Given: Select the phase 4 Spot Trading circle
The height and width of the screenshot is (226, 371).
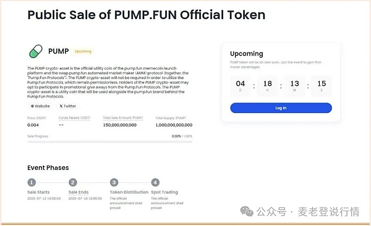Looking at the screenshot, I should [155, 183].
